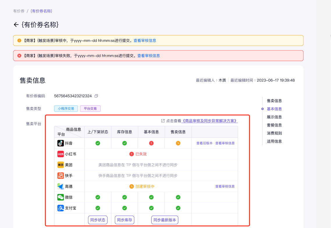Click the Alipay platform logo
Viewport: 331px width, 228px height.
coord(60,208)
